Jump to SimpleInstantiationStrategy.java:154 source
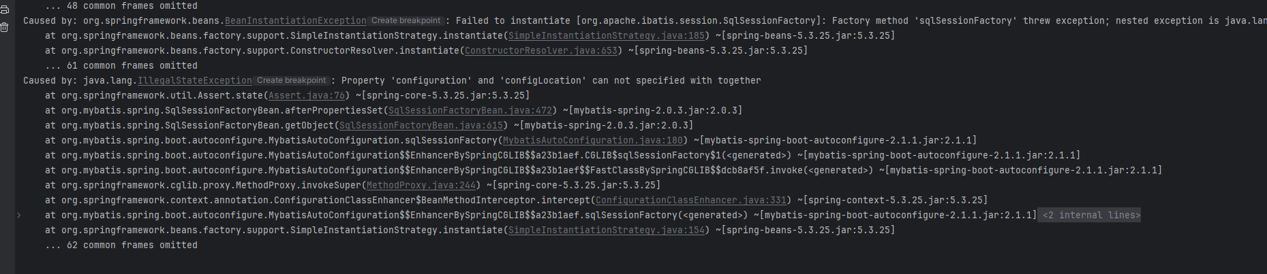 (607, 230)
